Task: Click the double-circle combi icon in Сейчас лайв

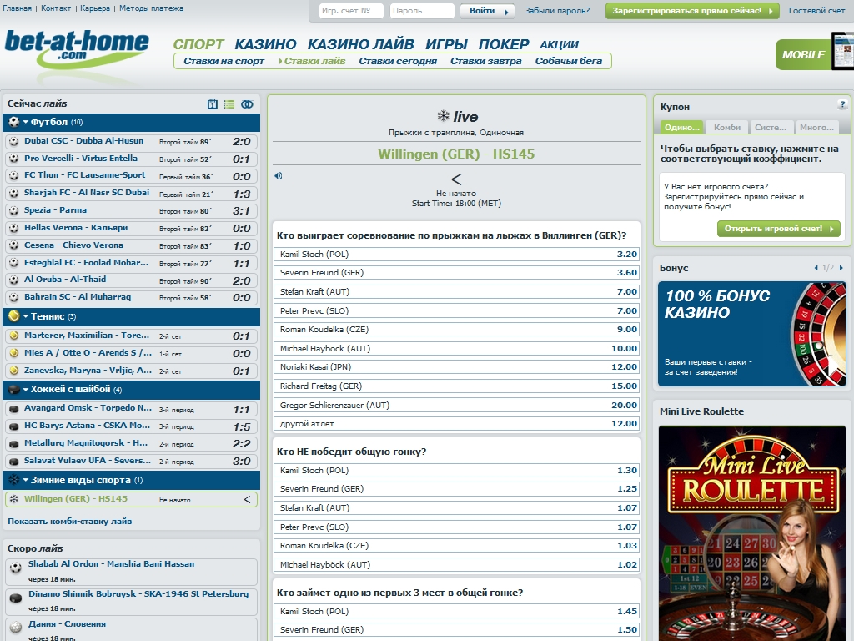Action: 247,104
